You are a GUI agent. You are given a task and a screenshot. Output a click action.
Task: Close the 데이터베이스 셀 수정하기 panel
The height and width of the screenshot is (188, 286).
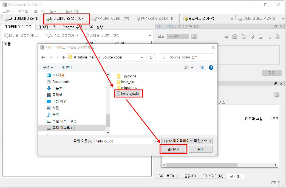point(281,26)
